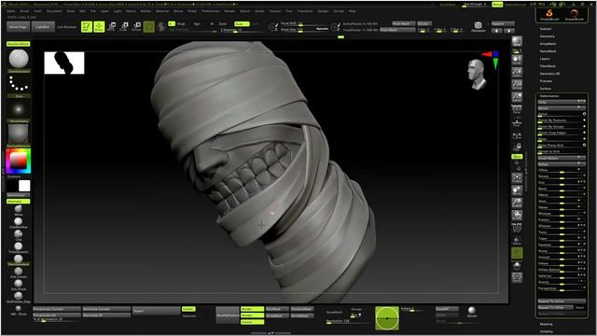The width and height of the screenshot is (597, 336).
Task: Click the Morph sphere icon
Action: point(472,312)
